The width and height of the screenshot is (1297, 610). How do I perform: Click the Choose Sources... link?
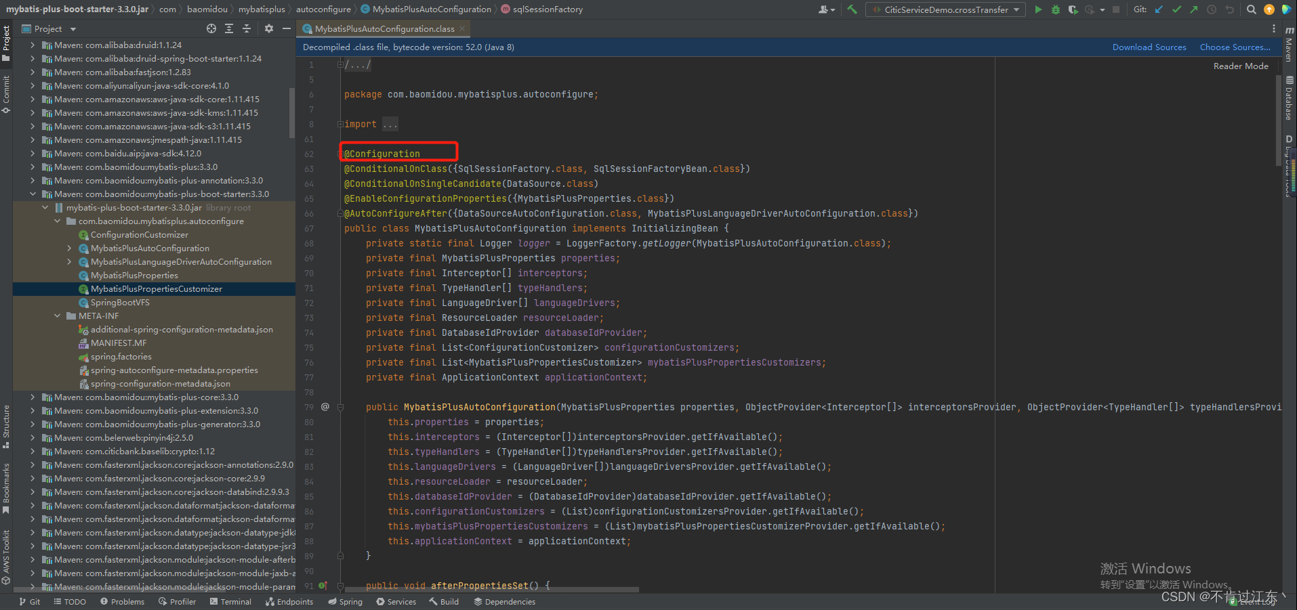[1235, 47]
